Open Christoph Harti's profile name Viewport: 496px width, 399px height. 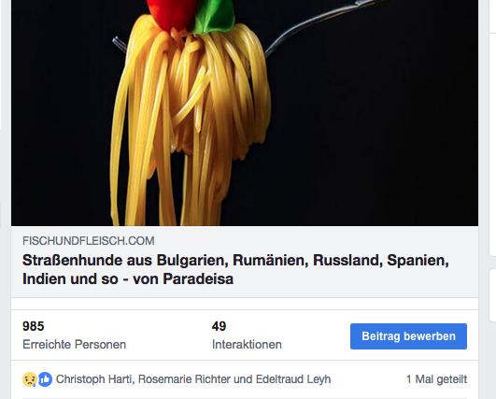pyautogui.click(x=93, y=379)
